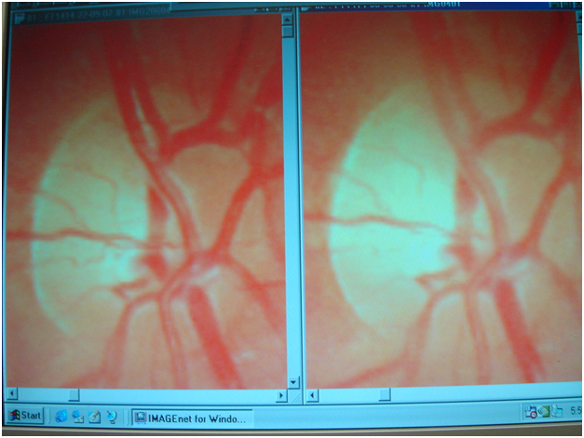Click left image window's scroll-right arrow
This screenshot has height=438, width=584.
point(280,394)
